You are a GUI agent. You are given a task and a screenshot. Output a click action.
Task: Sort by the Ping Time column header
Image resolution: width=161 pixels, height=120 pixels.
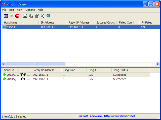pos(74,70)
